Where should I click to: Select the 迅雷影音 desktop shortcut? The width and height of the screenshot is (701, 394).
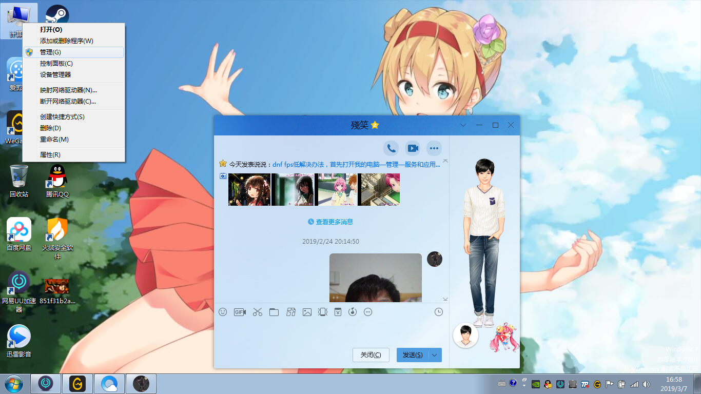tap(19, 341)
